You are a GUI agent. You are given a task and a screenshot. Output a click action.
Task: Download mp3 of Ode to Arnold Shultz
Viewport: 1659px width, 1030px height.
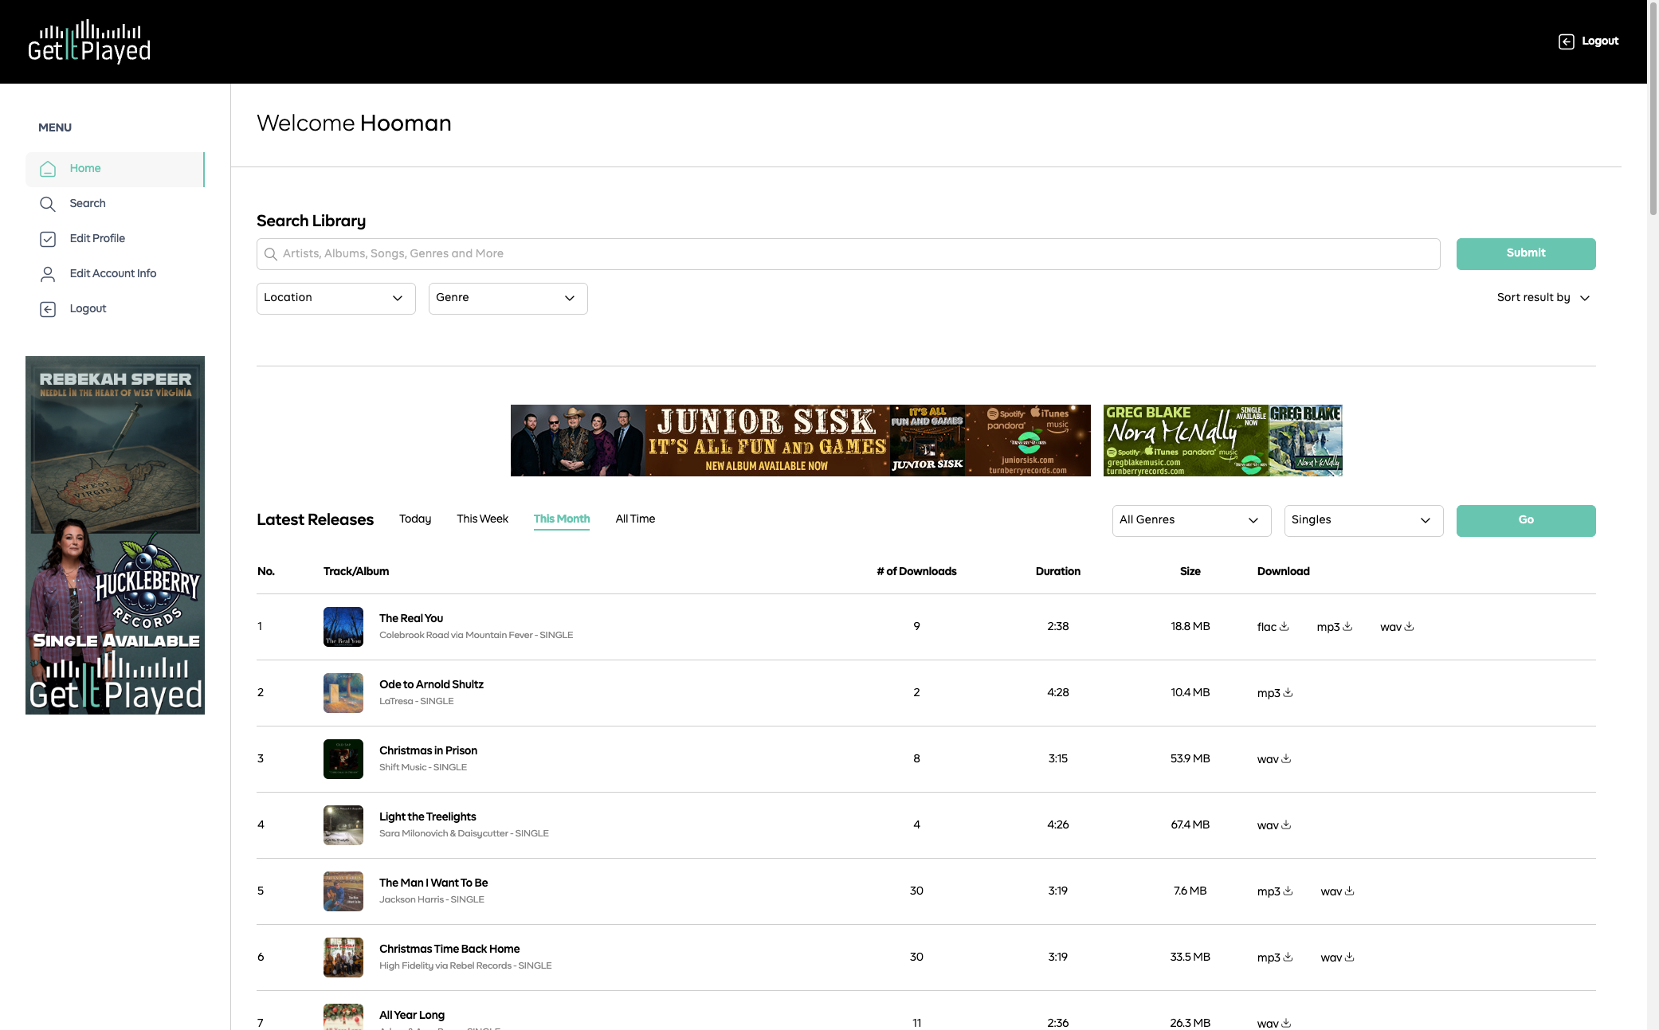1274,693
